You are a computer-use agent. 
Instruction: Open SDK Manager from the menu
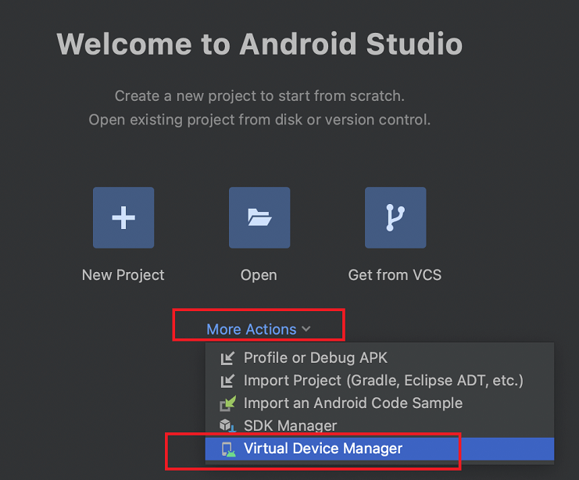[380, 426]
